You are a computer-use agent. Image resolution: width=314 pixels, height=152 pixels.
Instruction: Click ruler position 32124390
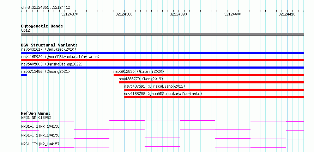tap(178, 14)
